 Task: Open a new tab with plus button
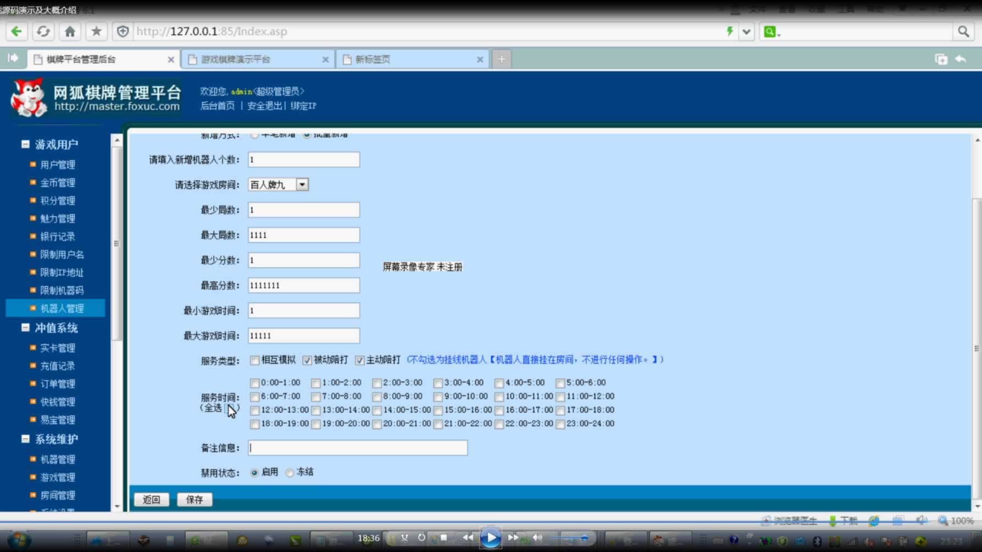tap(501, 59)
